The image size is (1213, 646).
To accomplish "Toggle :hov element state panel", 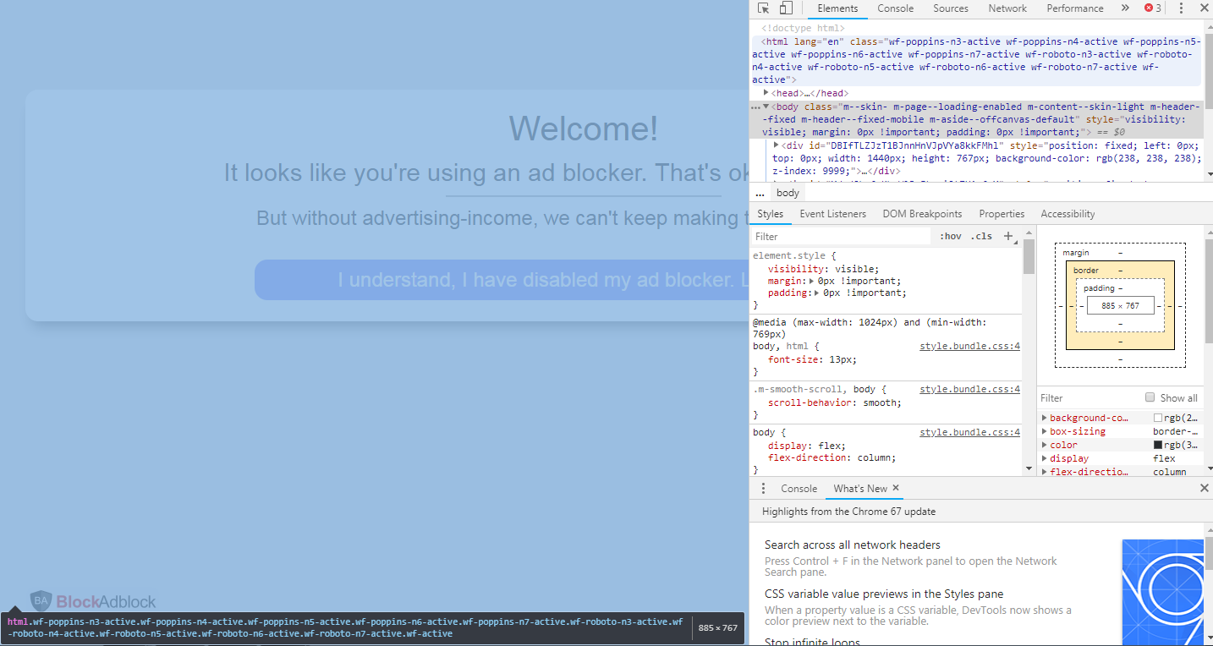I will coord(951,237).
